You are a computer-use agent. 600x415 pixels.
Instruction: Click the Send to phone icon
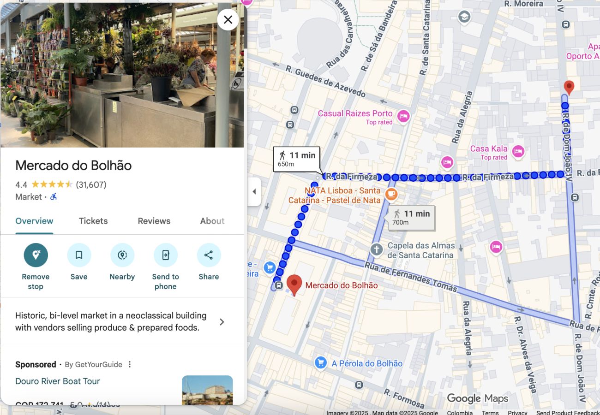[166, 255]
